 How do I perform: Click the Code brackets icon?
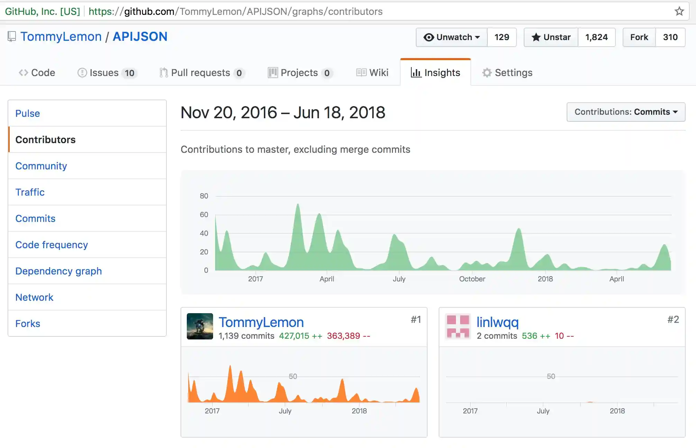(x=24, y=73)
